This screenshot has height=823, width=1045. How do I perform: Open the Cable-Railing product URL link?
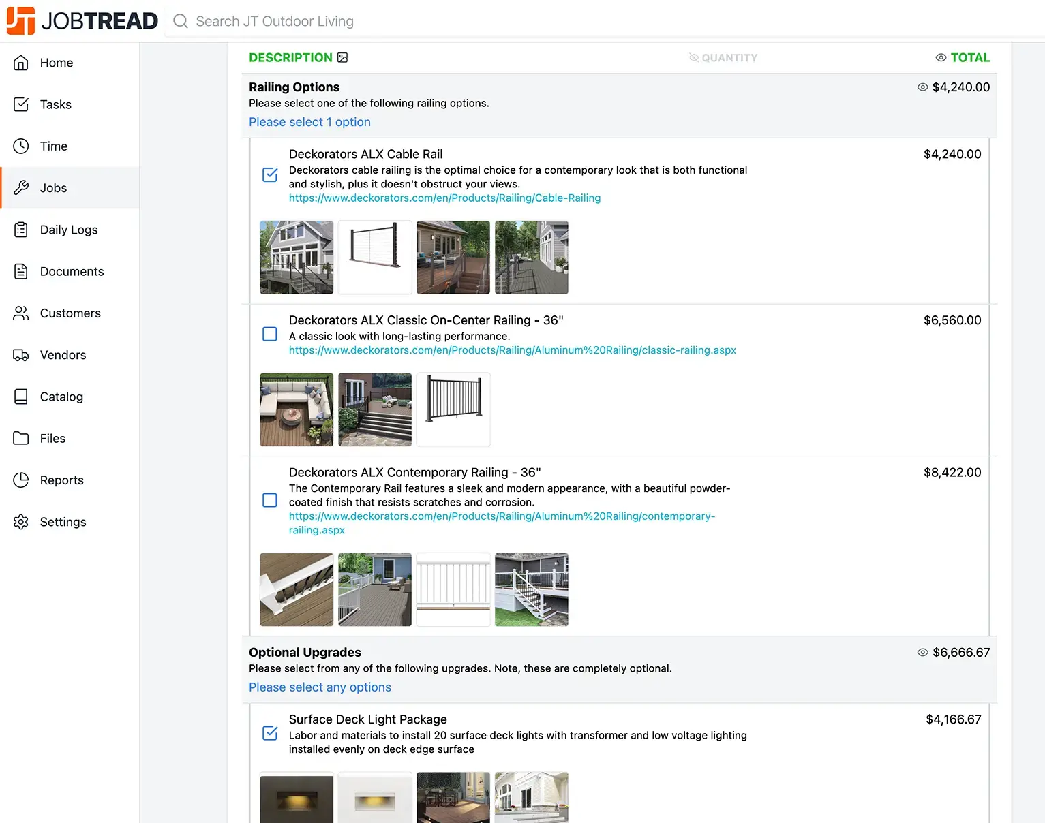pos(444,198)
